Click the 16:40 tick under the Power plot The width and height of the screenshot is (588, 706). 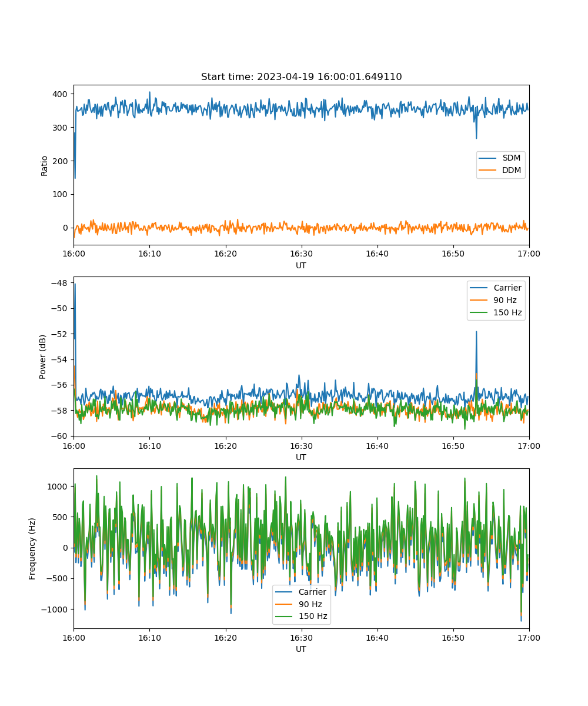click(377, 445)
